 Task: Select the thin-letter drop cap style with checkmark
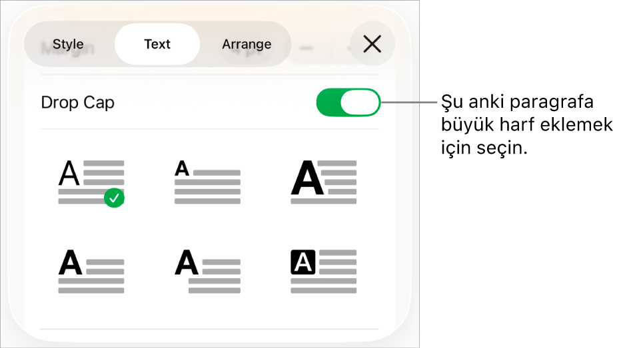[91, 182]
